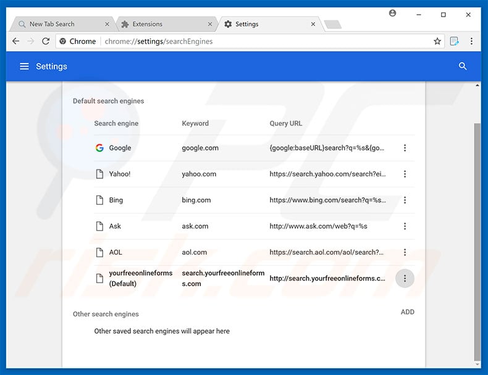Open more actions for Google search engine

pos(405,148)
